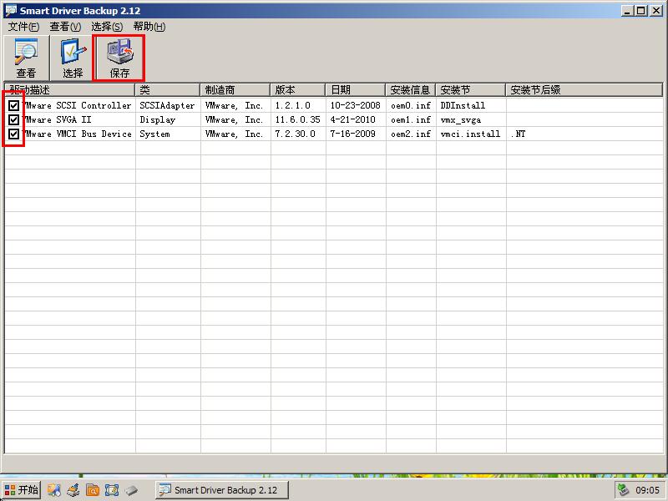Screen dimensions: 668x501
Task: Click the SCSIAdapter class cell
Action: 167,105
